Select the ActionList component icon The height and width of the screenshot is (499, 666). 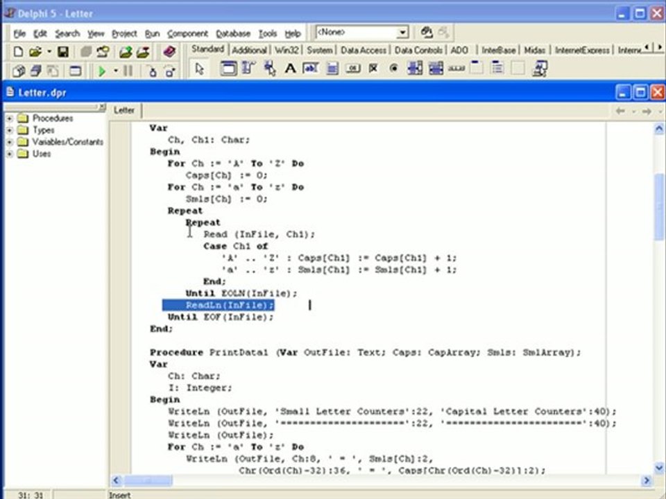coord(540,69)
